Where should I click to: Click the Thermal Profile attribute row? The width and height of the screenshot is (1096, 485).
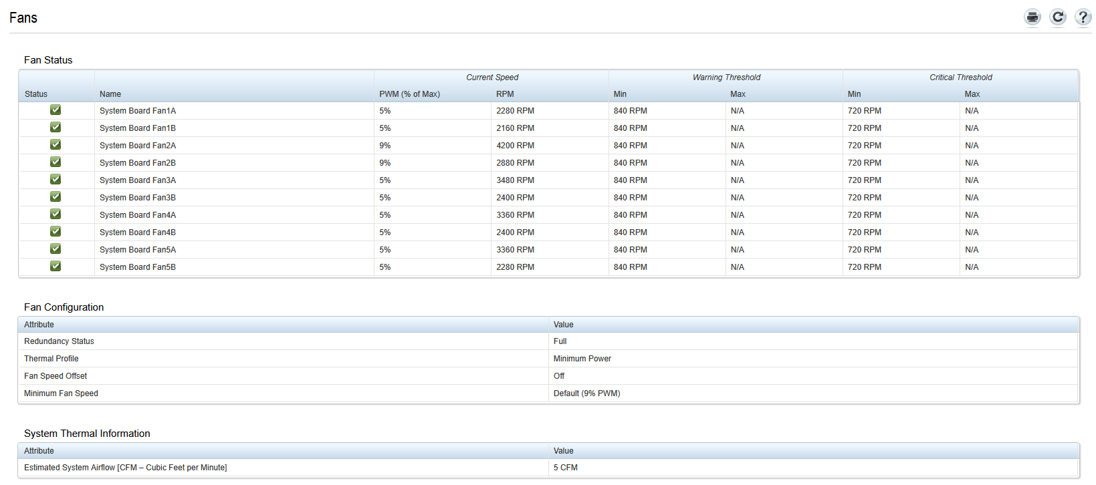coord(51,359)
